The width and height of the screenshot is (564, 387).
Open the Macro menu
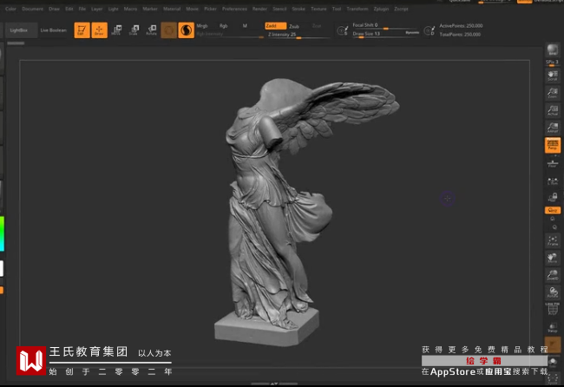click(130, 9)
